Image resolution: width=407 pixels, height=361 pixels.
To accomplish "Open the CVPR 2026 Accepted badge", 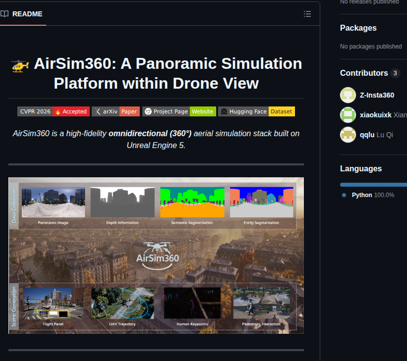I will (54, 111).
